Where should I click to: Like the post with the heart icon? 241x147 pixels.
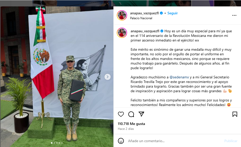(121, 114)
